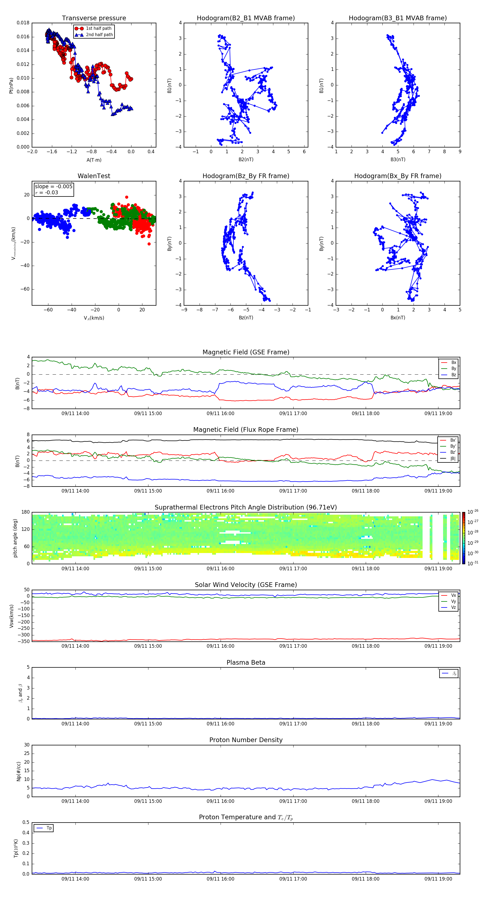Click the 'Vsw(km/s)' axis label

pyautogui.click(x=11, y=616)
